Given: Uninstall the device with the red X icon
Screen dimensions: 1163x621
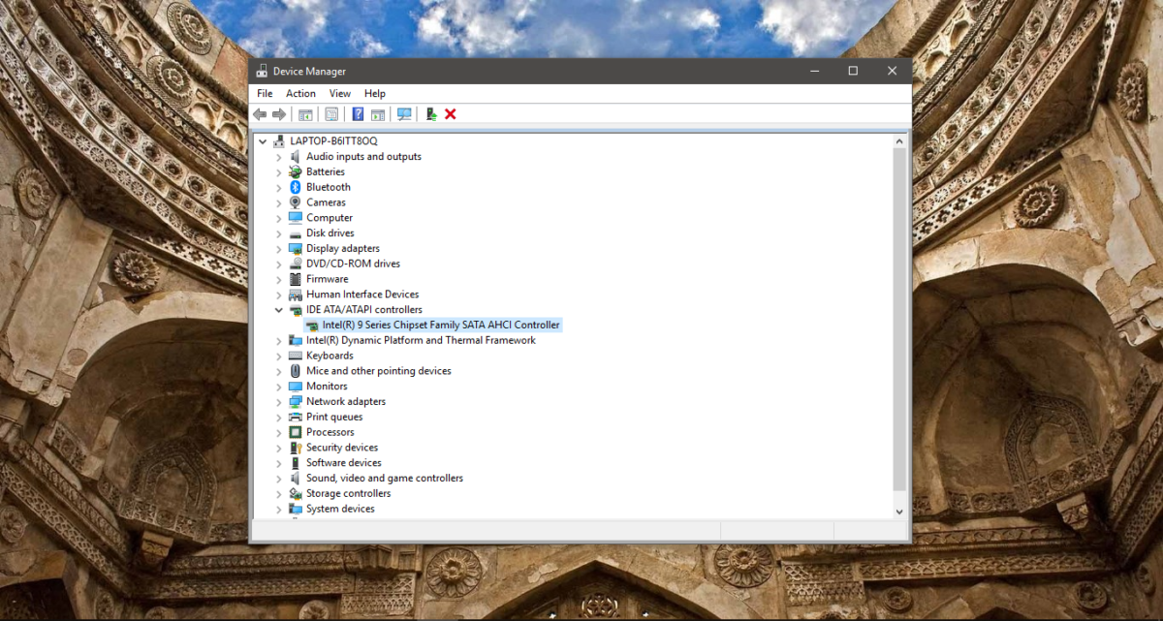Looking at the screenshot, I should (449, 113).
